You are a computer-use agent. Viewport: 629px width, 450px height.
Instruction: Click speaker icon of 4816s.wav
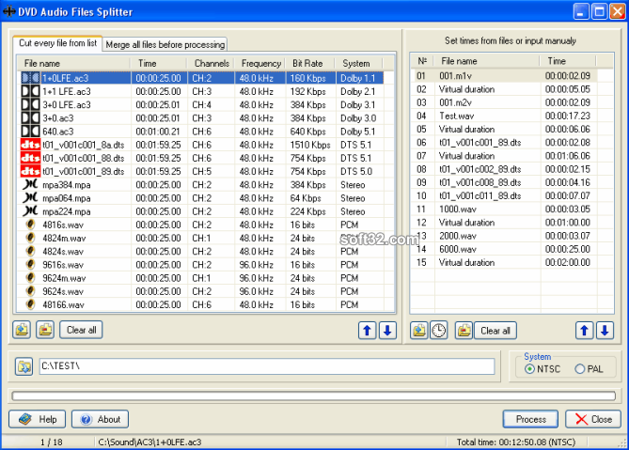tap(30, 225)
